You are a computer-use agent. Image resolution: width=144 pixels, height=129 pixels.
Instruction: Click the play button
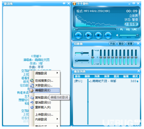click(88, 35)
